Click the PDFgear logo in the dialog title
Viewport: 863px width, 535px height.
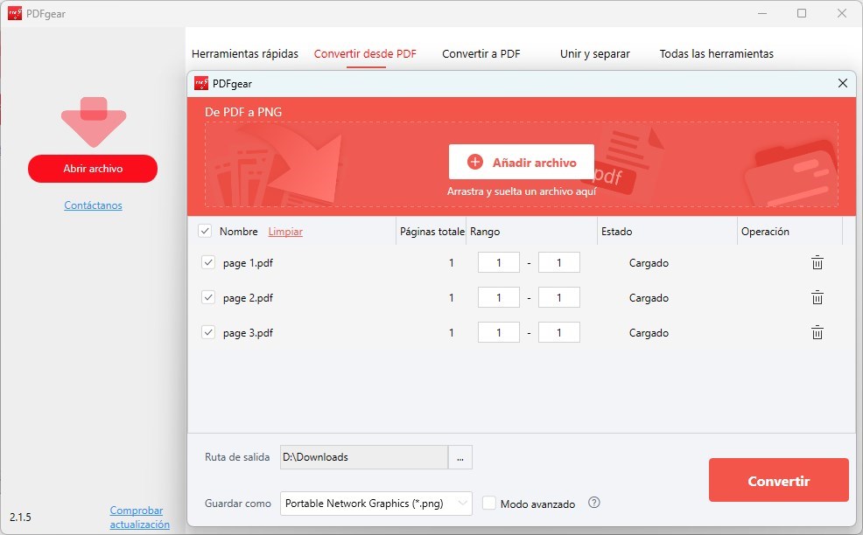pyautogui.click(x=201, y=84)
